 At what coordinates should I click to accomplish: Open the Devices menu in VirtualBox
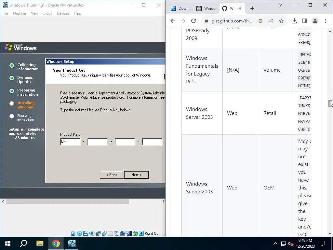point(63,13)
